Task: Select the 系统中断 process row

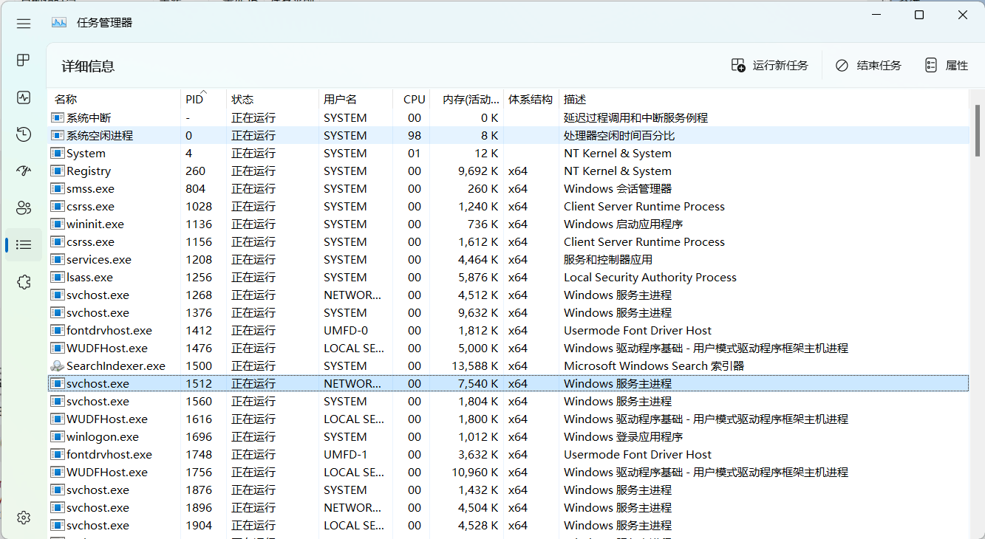Action: pyautogui.click(x=508, y=118)
